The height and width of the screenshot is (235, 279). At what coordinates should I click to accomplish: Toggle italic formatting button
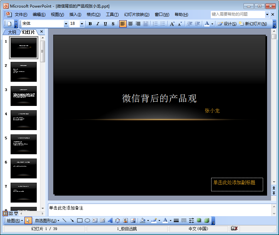(98, 23)
